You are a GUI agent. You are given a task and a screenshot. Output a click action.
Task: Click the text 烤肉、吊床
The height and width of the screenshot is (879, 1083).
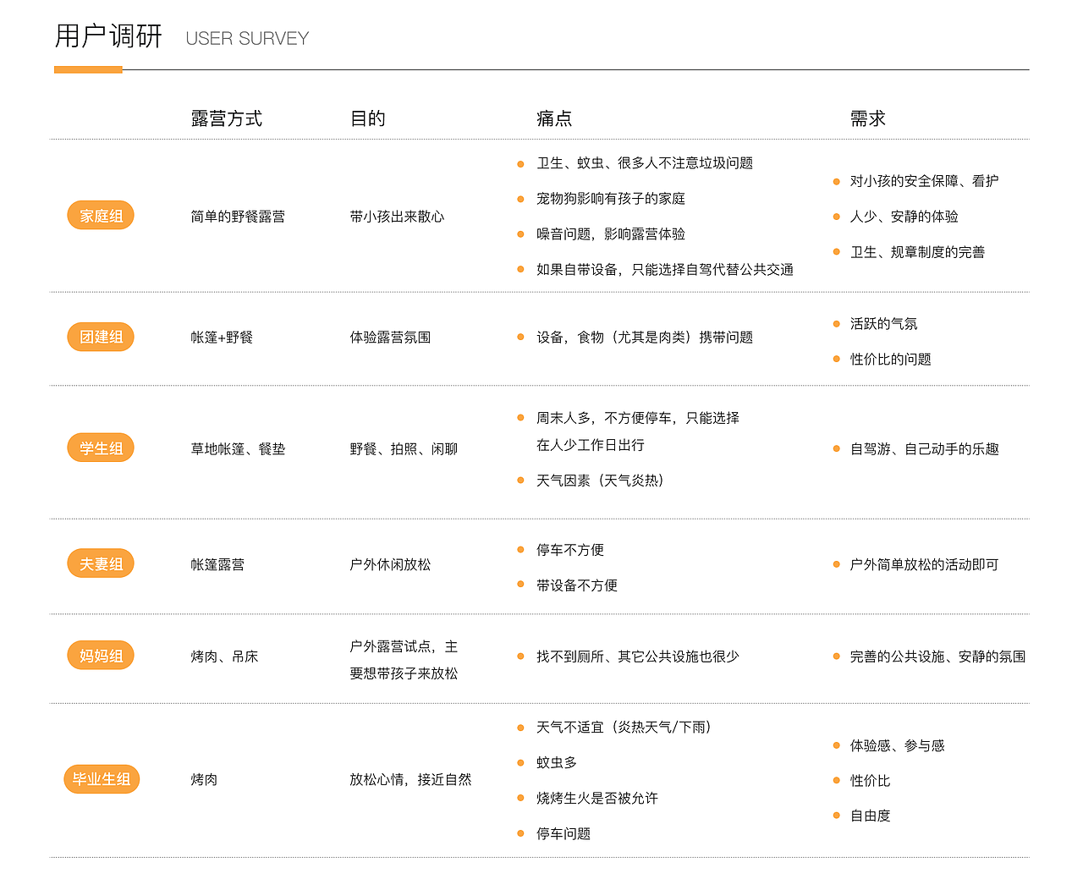click(x=224, y=657)
